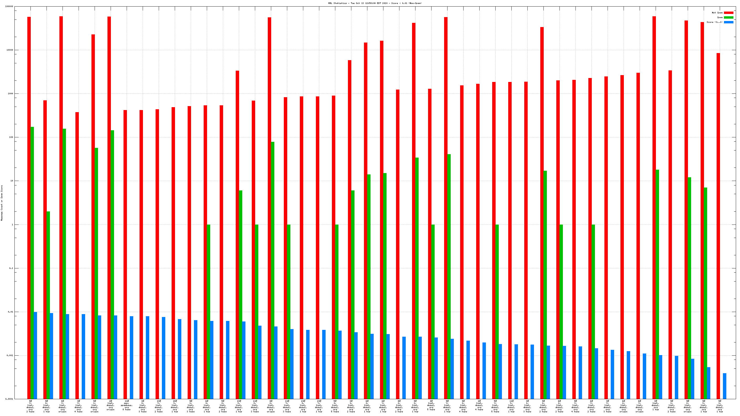Click the leftmost red Not Spam bar
The width and height of the screenshot is (740, 416).
29,201
